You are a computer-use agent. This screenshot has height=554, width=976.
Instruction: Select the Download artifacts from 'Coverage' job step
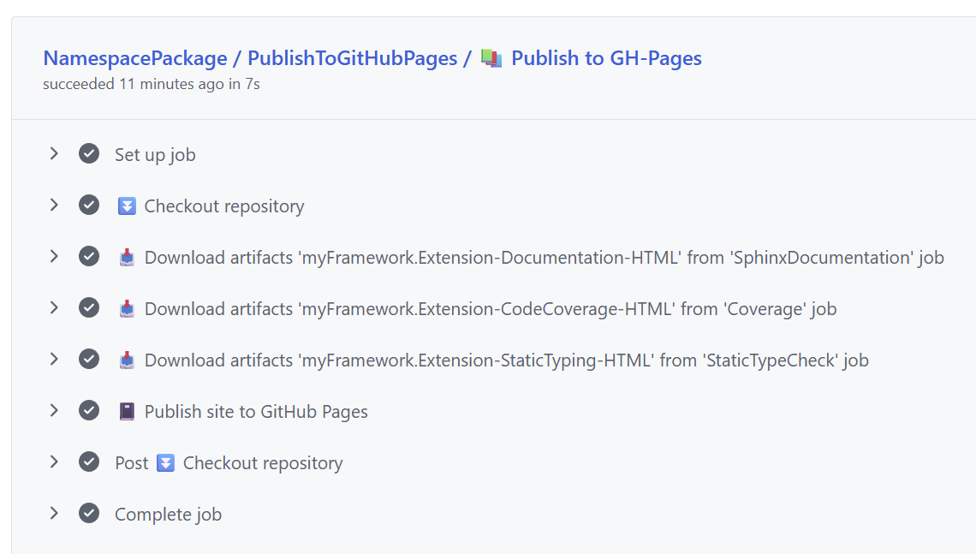click(x=490, y=309)
